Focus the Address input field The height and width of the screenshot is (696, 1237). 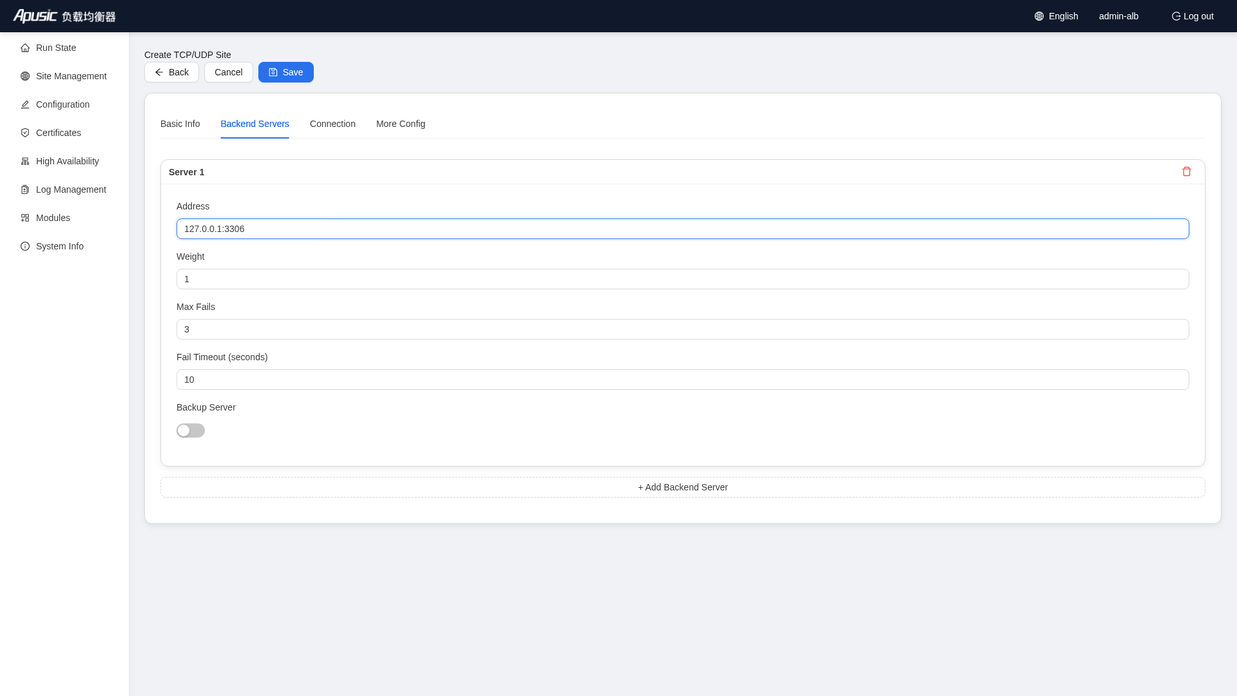(683, 229)
